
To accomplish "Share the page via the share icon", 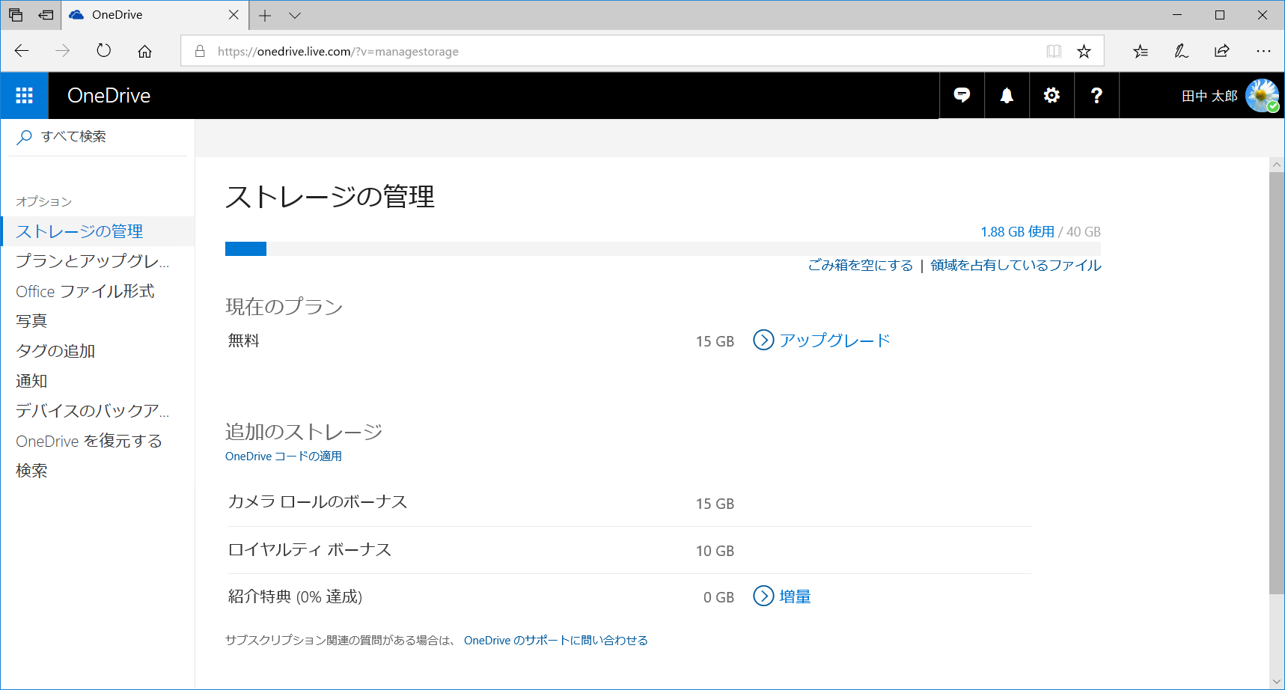I will (x=1221, y=51).
